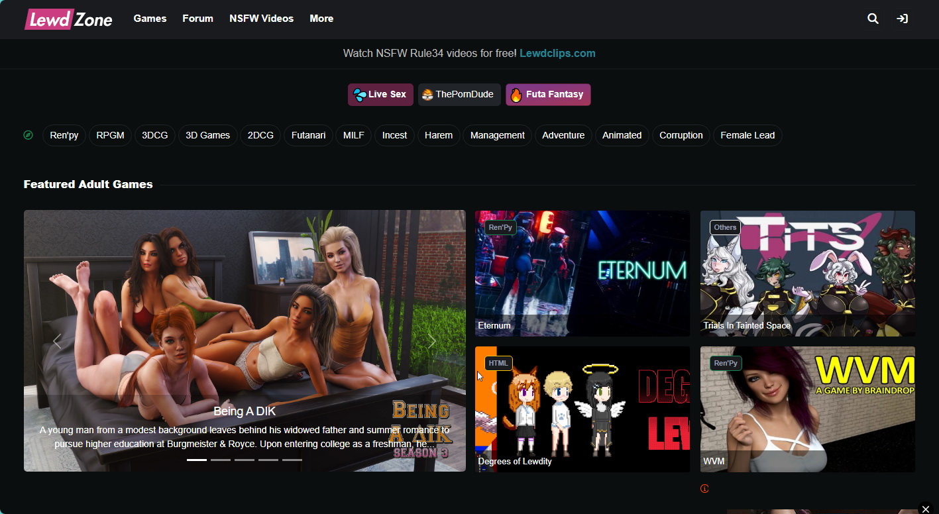The image size is (939, 514).
Task: Open the Degrees of Lewdity thumbnail
Action: coord(582,409)
